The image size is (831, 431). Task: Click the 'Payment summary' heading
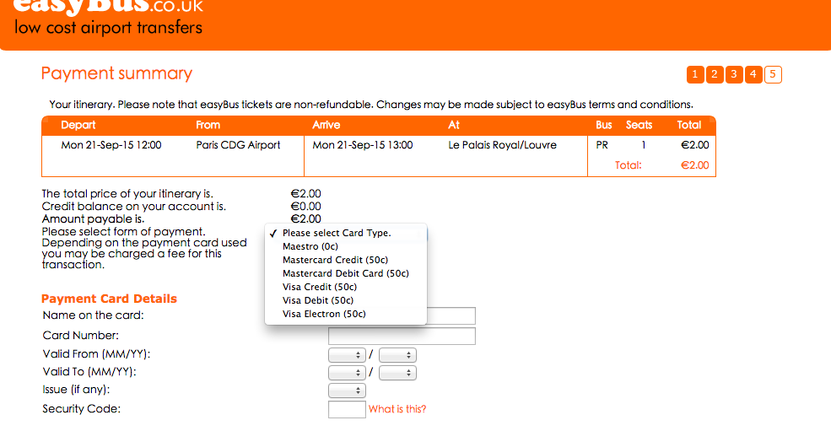[x=116, y=73]
